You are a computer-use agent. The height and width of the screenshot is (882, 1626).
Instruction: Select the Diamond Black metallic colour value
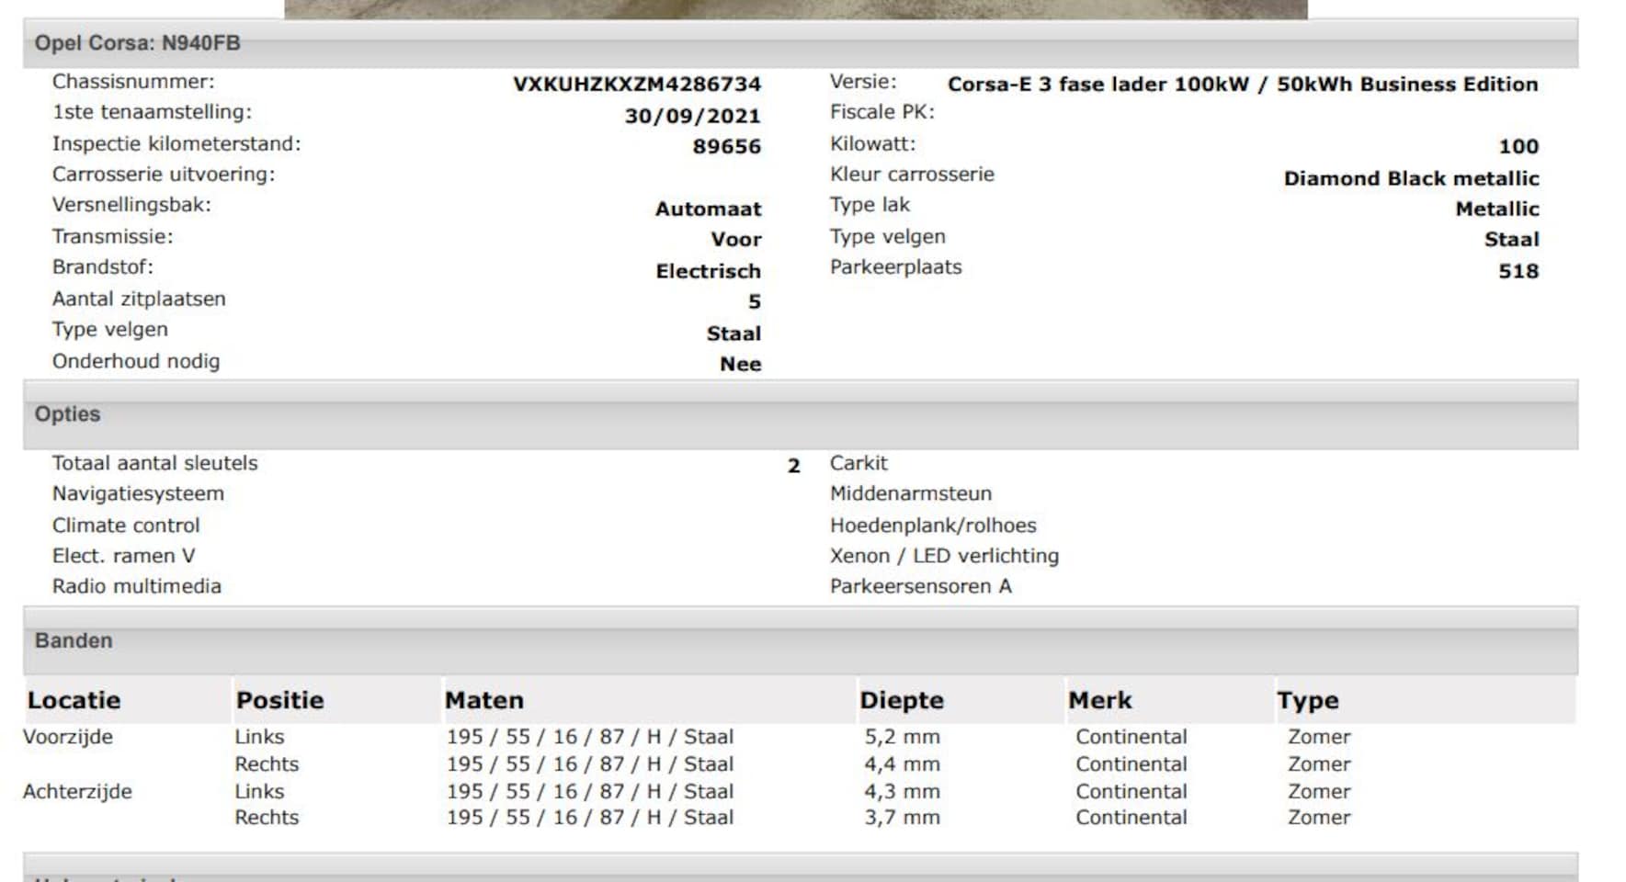1411,178
